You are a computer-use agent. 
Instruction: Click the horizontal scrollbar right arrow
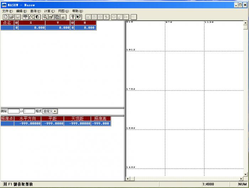[x=240, y=178]
